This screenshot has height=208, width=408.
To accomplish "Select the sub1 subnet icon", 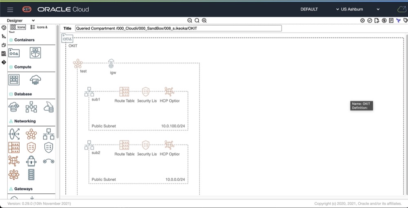I will click(x=89, y=92).
